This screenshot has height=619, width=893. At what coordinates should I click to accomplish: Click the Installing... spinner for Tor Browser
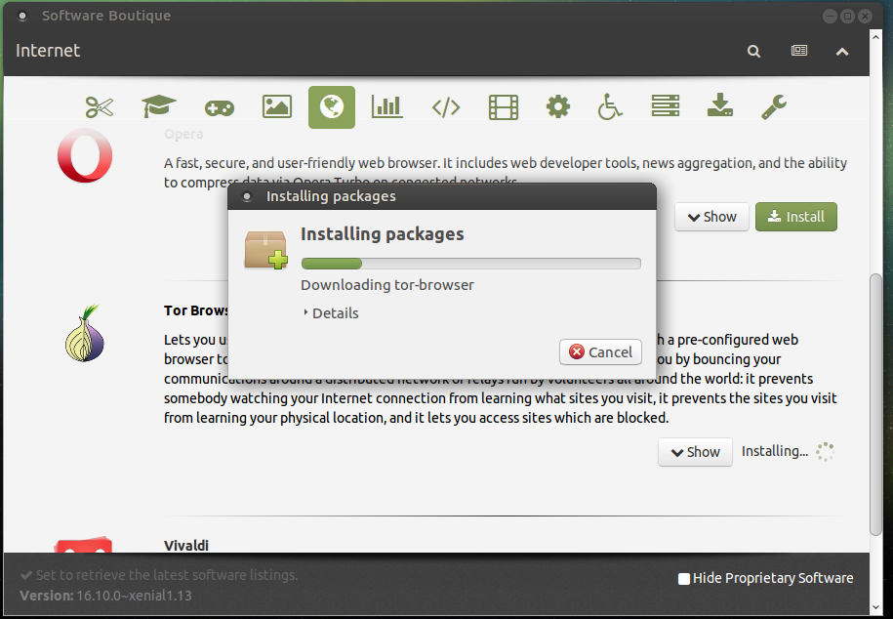(825, 451)
